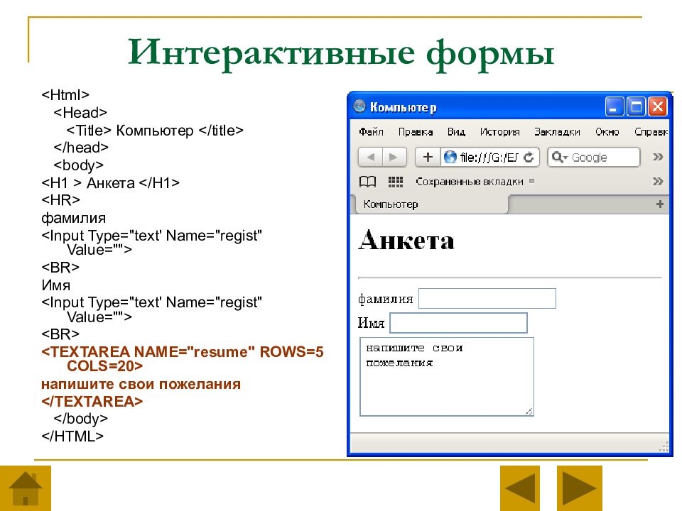Click the фамилия text input
The width and height of the screenshot is (682, 511).
point(487,299)
